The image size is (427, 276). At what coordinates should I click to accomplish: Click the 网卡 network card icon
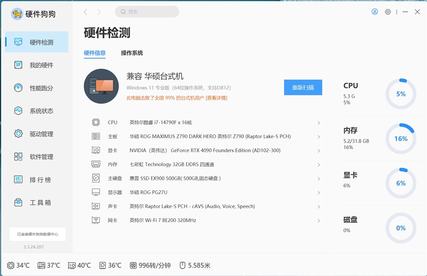pos(96,220)
